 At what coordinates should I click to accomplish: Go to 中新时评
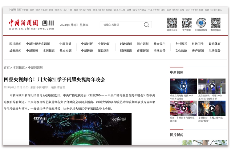[87, 44]
